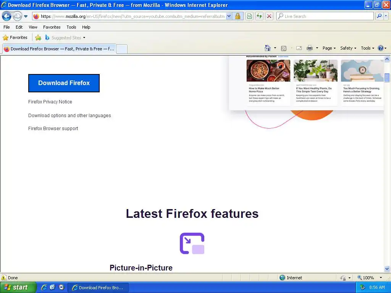The image size is (391, 293).
Task: Click the status bar warning icon
Action: point(4,278)
